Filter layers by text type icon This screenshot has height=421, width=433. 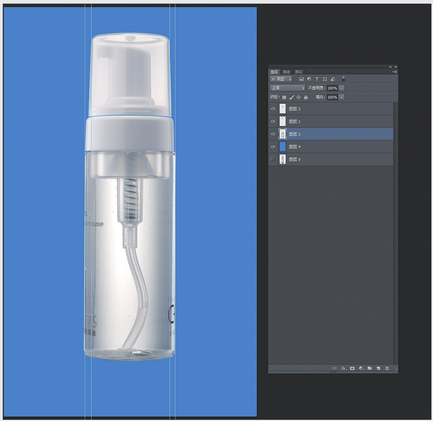(317, 79)
